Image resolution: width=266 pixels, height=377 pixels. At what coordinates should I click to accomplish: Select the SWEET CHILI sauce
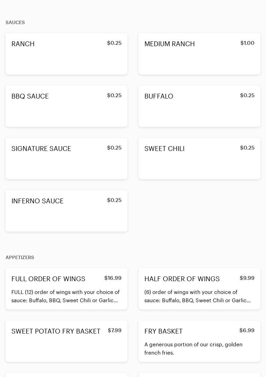(199, 159)
